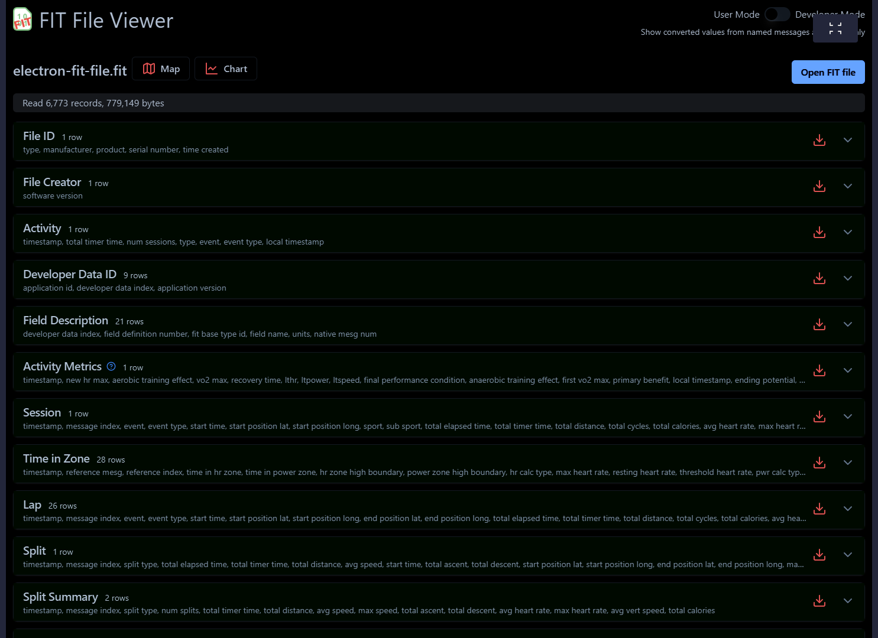Screen dimensions: 878x638
Task: Download the Session records
Action: [819, 416]
